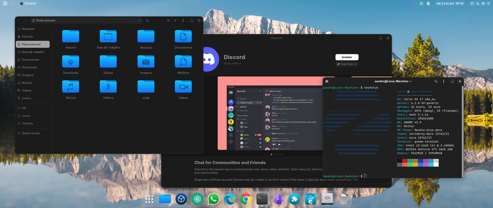Viewport: 493px width, 208px height.
Task: Click the network icon in top panel
Action: (x=478, y=3)
